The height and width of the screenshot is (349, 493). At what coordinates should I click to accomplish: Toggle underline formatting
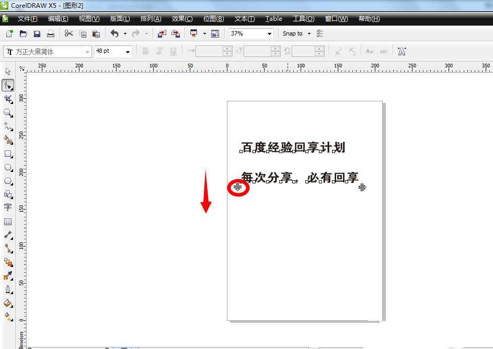coord(173,51)
